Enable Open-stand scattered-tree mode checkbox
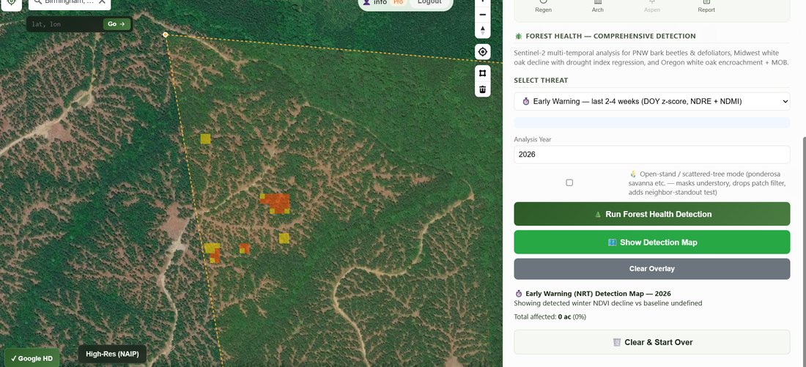The image size is (806, 367). 569,182
